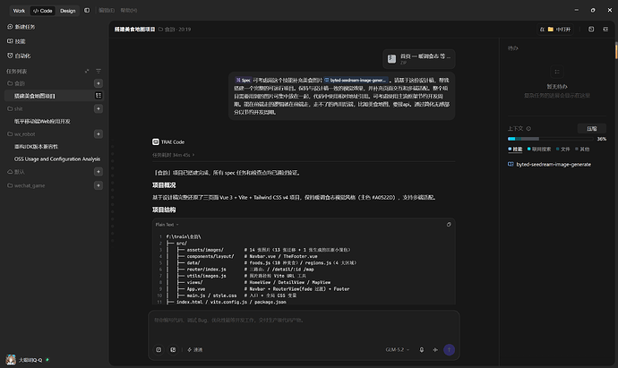Click the byted-seedream-image-gener... mention chip
Viewport: 618px width, 368px height.
(356, 80)
